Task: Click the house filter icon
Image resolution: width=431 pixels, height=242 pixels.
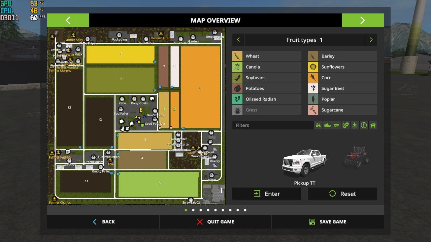Action: 373,125
